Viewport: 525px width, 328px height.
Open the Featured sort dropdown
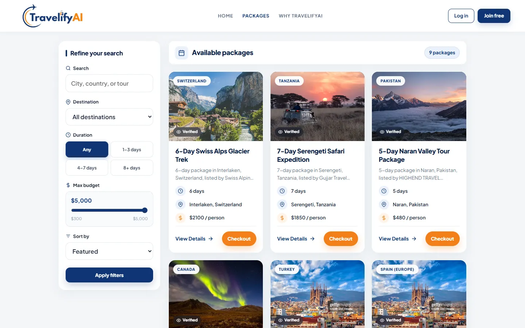tap(109, 251)
